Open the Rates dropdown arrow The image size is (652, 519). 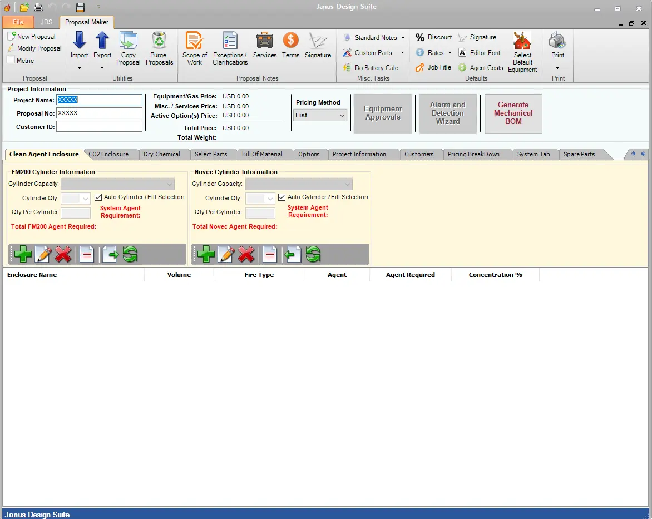450,53
